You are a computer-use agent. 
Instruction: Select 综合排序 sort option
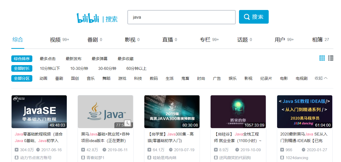(22, 59)
